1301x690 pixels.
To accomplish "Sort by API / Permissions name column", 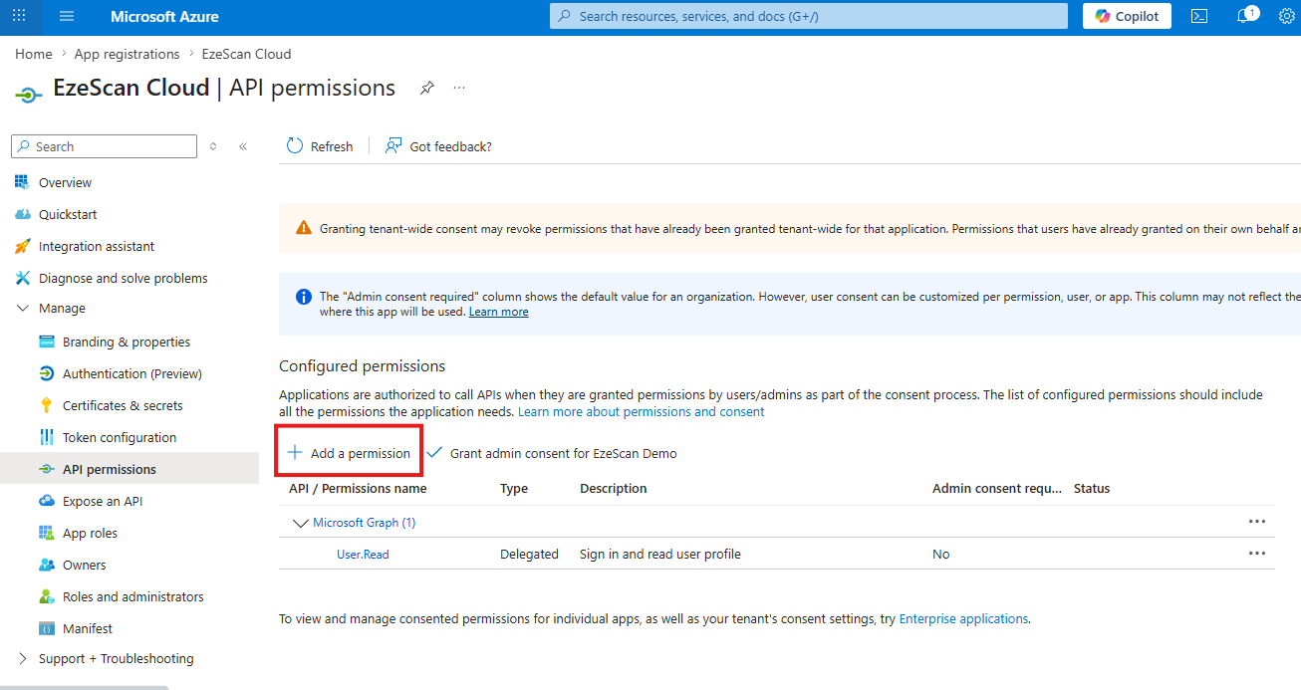I will [358, 489].
